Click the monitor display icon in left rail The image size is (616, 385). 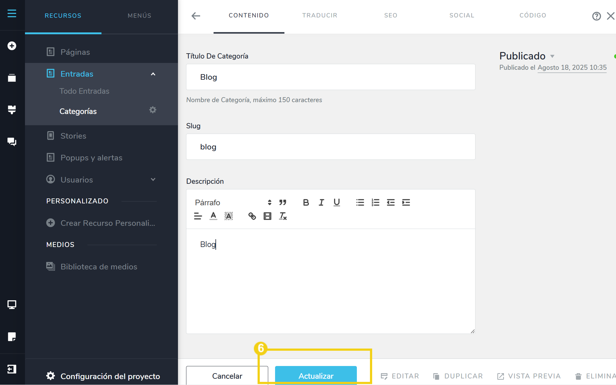[x=12, y=304]
